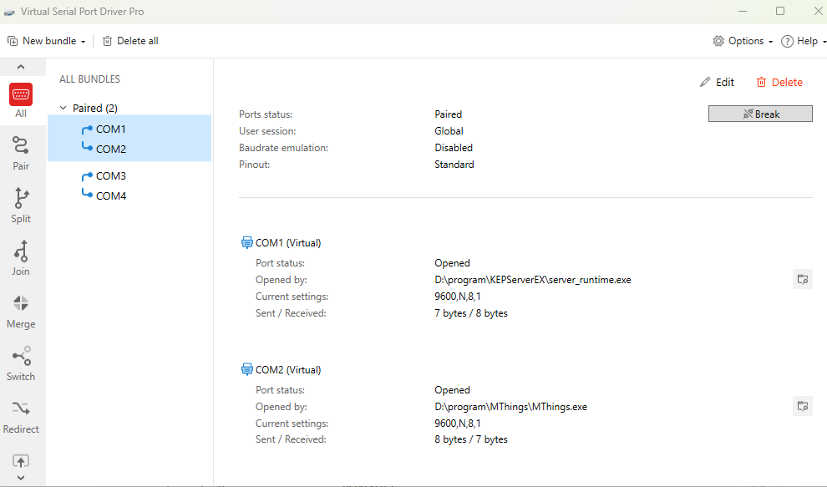
Task: Open the Redirect mode in sidebar
Action: [x=21, y=413]
